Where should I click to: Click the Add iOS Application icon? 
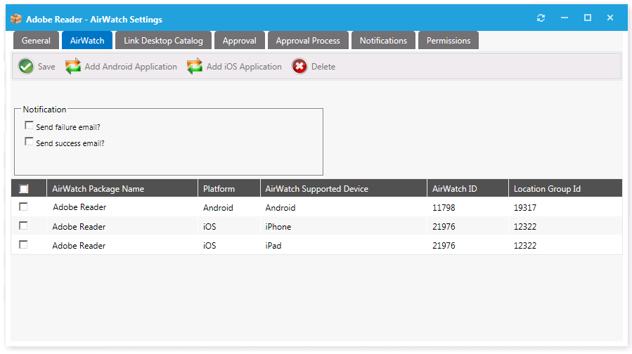pyautogui.click(x=195, y=67)
